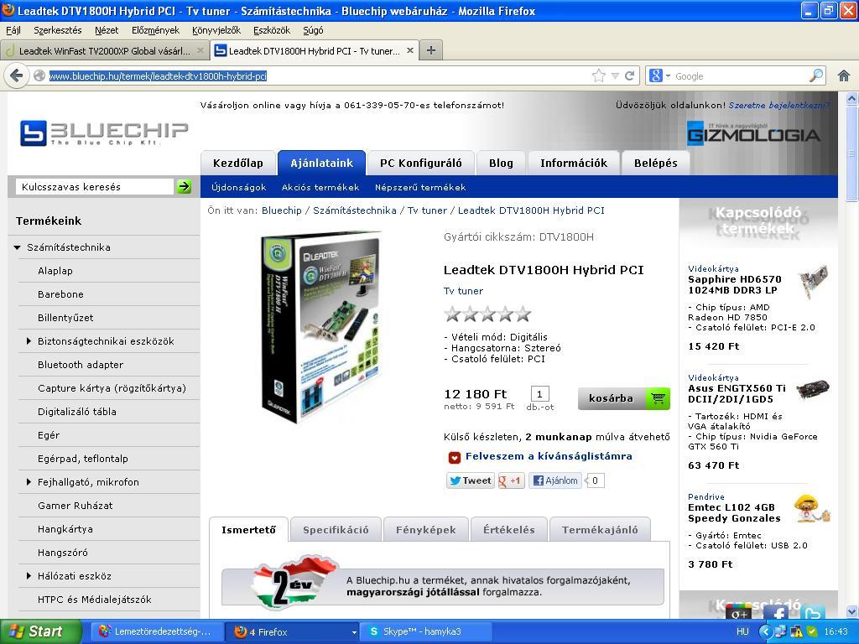The width and height of the screenshot is (859, 644).
Task: Open the Újdonságok link
Action: (239, 187)
